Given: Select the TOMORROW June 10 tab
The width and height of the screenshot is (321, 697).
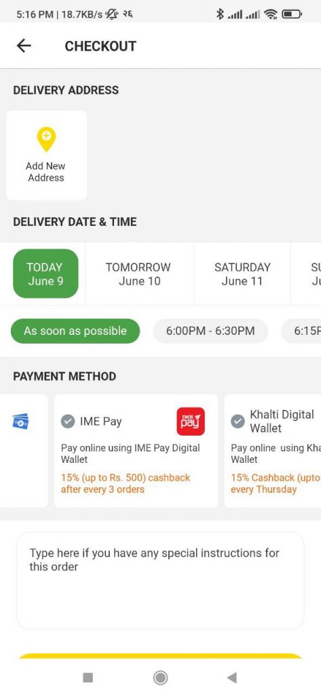Looking at the screenshot, I should pyautogui.click(x=139, y=274).
